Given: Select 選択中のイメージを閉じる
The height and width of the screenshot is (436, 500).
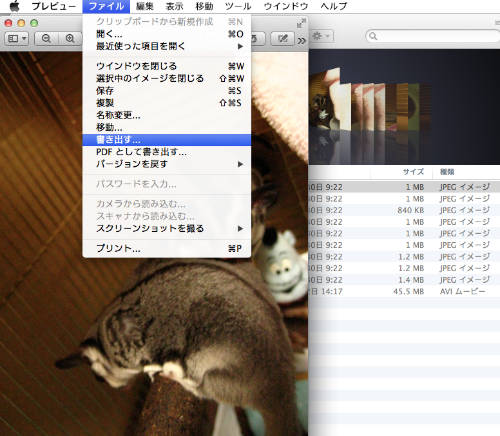Looking at the screenshot, I should pos(167,79).
